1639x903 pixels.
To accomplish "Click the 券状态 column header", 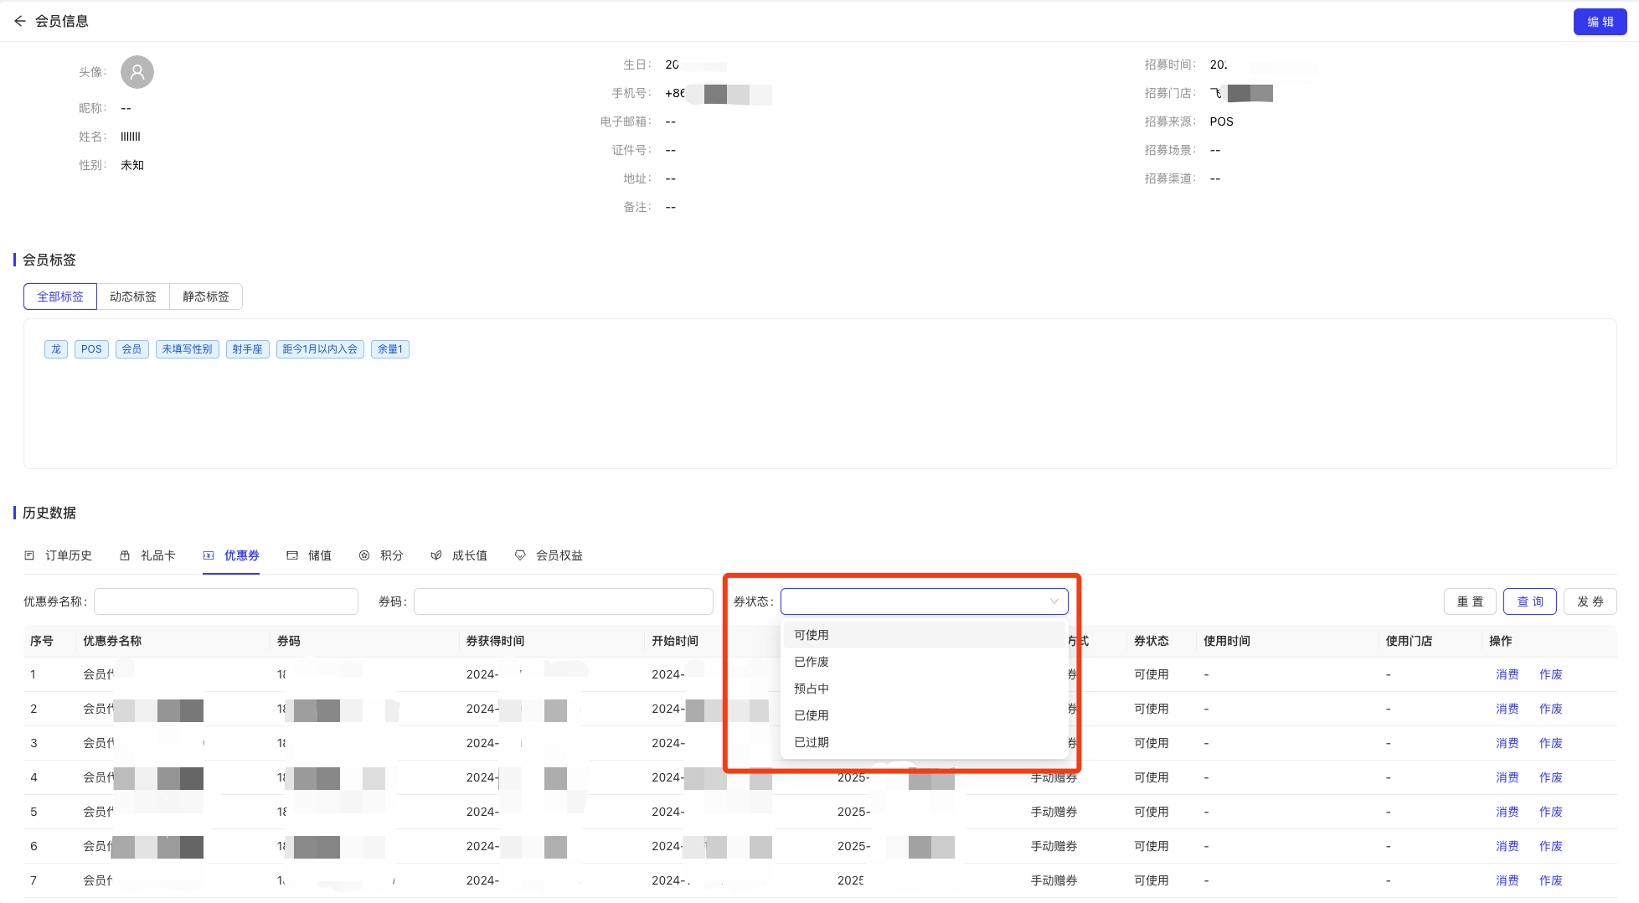I will [1152, 641].
